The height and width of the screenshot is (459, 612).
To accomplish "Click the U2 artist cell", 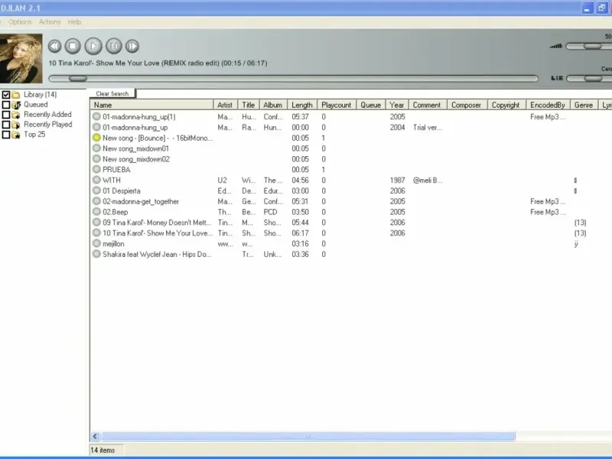I will (x=222, y=181).
